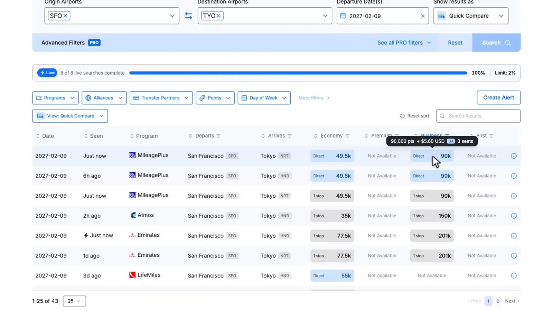Viewport: 553px width, 311px height.
Task: Click the Search button
Action: (496, 43)
